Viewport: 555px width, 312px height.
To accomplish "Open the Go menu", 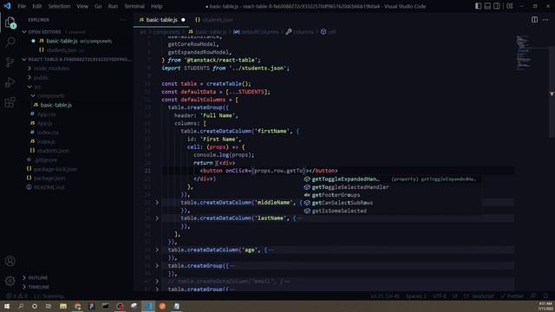I will 98,6.
